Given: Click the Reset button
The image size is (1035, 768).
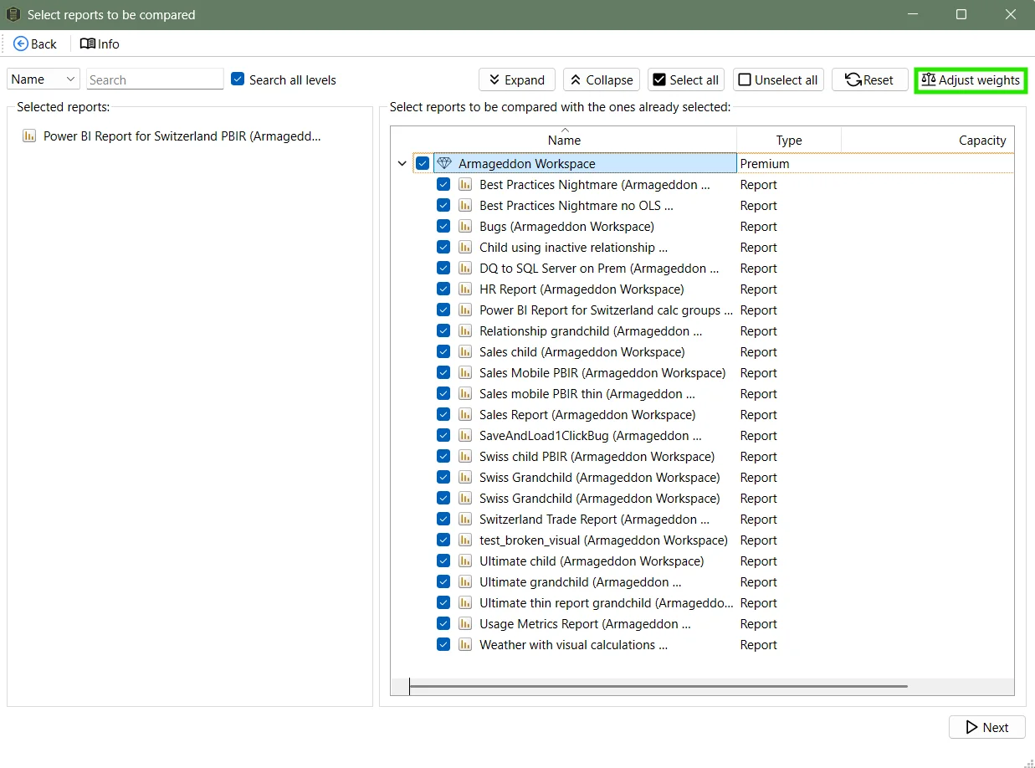Looking at the screenshot, I should [x=869, y=79].
